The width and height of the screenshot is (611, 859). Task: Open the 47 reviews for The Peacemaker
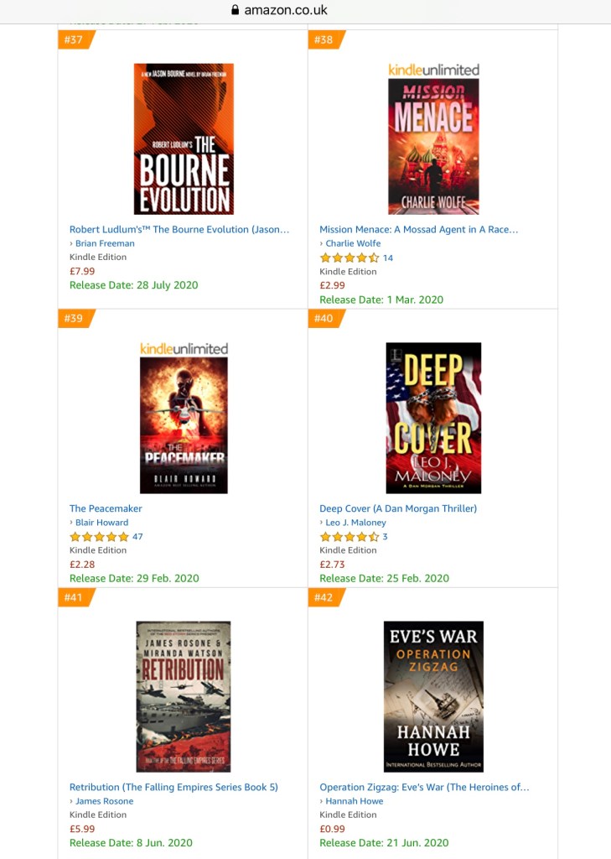pos(137,536)
